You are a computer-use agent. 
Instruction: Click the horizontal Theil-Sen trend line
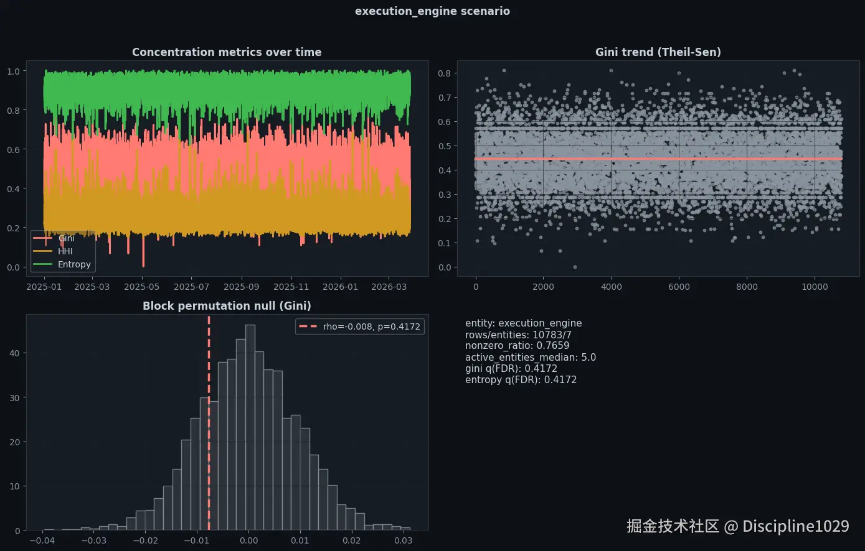(658, 159)
